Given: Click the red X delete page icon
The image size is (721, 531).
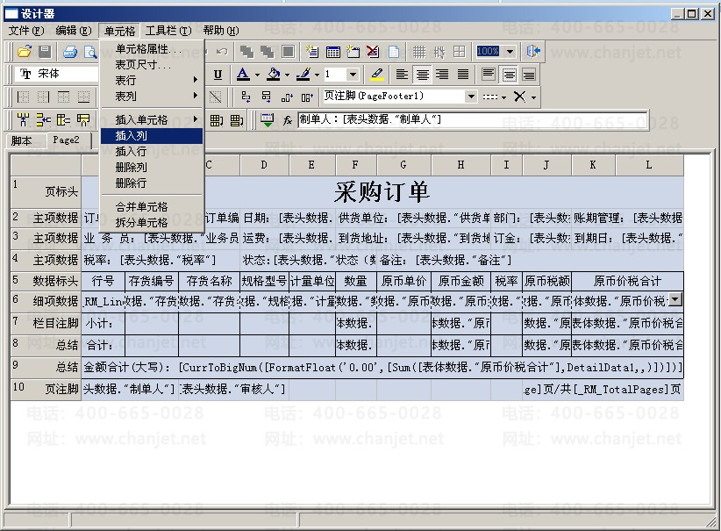Looking at the screenshot, I should point(374,52).
